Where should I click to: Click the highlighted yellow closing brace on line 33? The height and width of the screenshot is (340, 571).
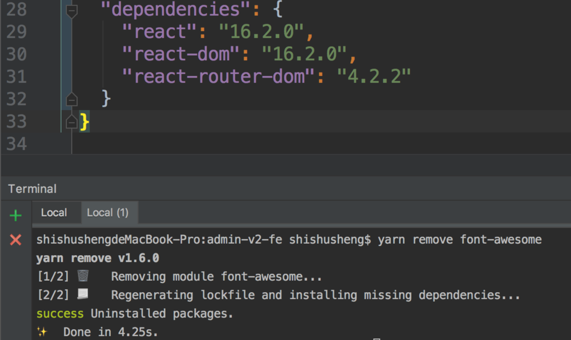tap(84, 121)
